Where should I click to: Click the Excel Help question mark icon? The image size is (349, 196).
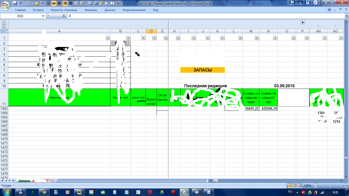(329, 10)
